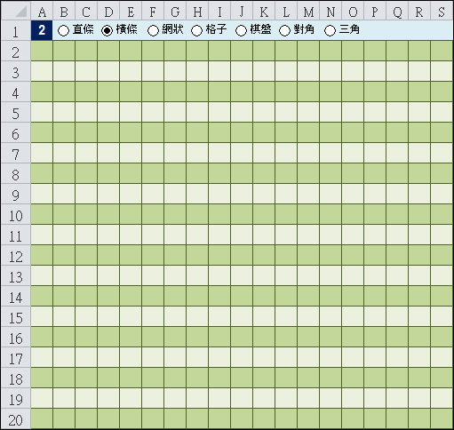Highlight column K via its header
Viewport: 454px width, 430px height.
(264, 12)
